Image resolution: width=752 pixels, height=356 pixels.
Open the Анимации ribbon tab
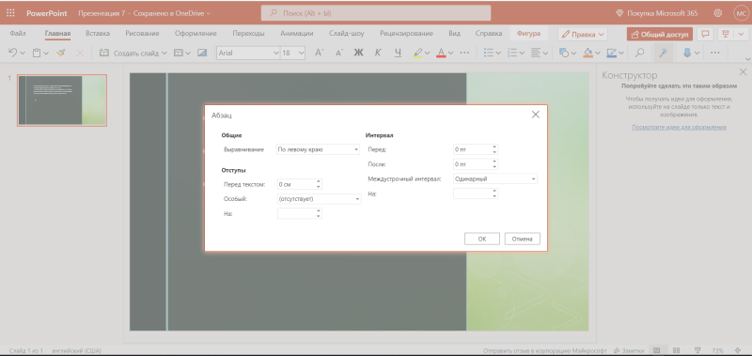point(297,34)
